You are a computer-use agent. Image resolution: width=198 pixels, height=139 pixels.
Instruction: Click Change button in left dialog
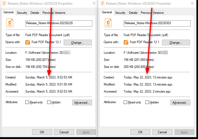[78, 43]
